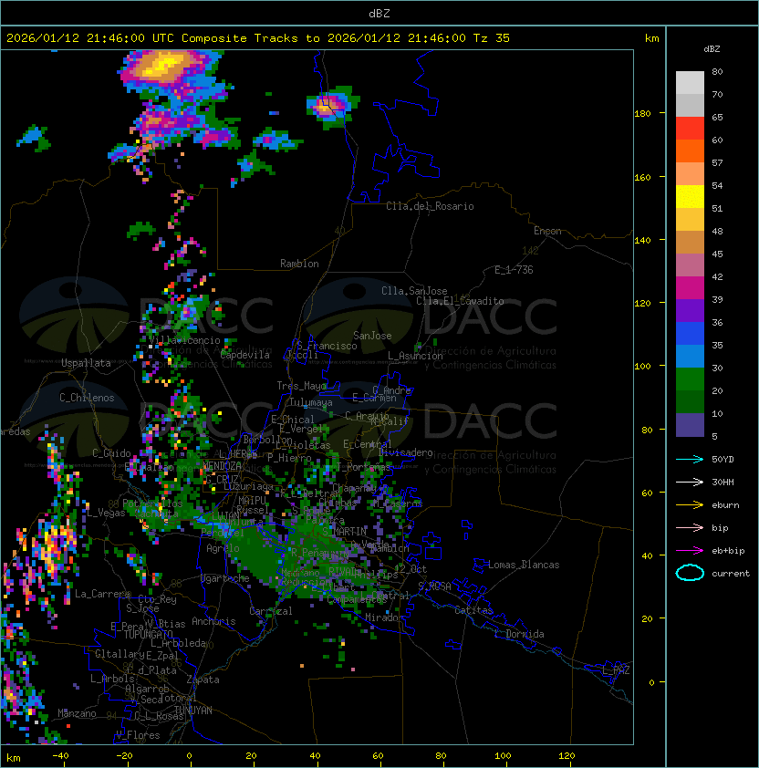
Task: Click the S_ROSA place label
Action: click(434, 586)
